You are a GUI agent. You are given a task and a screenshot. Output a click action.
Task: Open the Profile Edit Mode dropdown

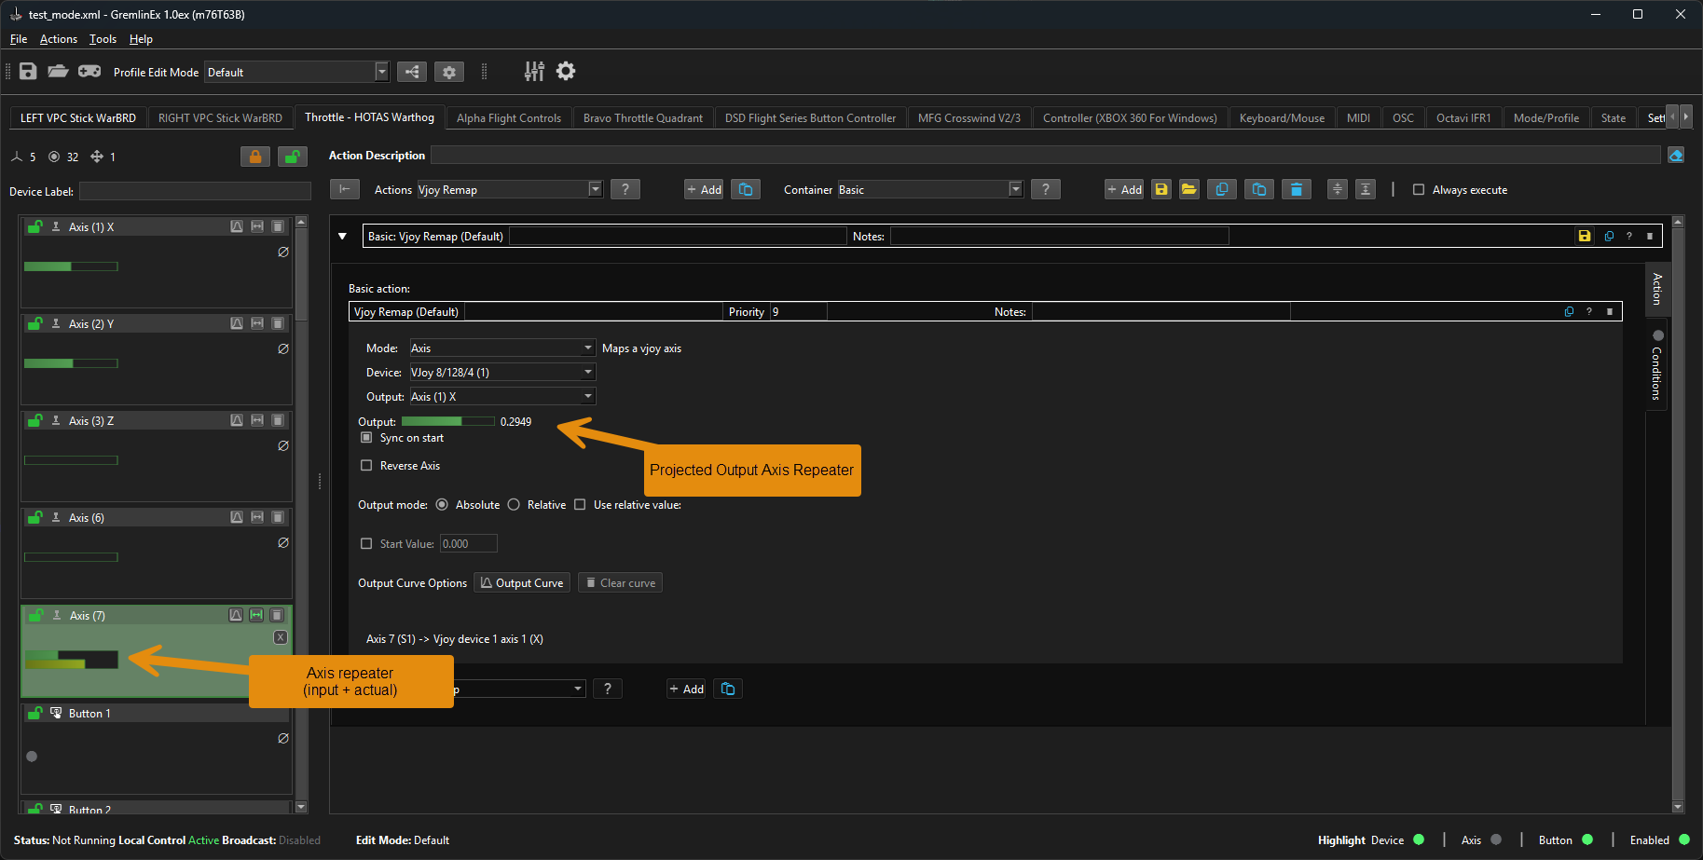pos(296,73)
